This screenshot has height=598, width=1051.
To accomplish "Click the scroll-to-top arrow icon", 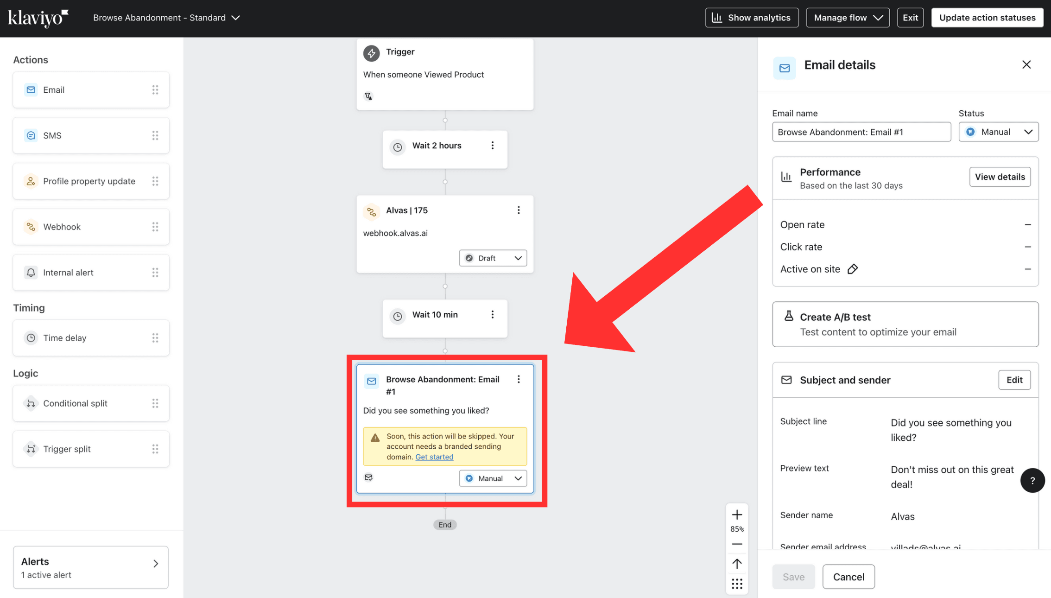I will (737, 564).
